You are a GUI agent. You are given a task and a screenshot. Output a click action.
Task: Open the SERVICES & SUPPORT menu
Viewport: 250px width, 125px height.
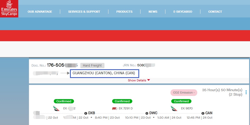(84, 12)
